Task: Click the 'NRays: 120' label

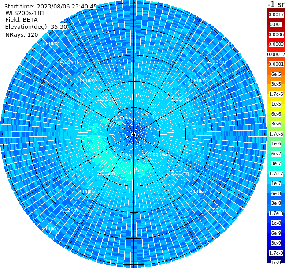Action: (x=22, y=34)
